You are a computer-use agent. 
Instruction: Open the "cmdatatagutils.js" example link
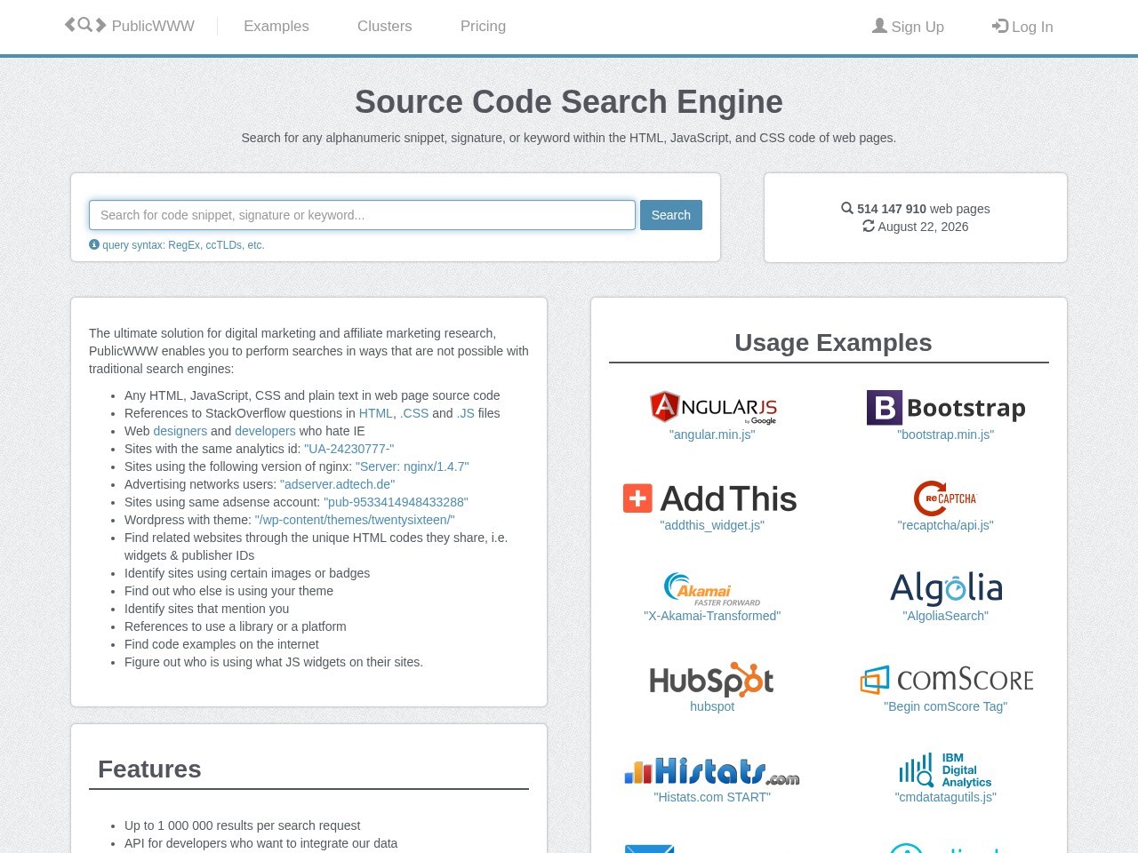pos(945,797)
